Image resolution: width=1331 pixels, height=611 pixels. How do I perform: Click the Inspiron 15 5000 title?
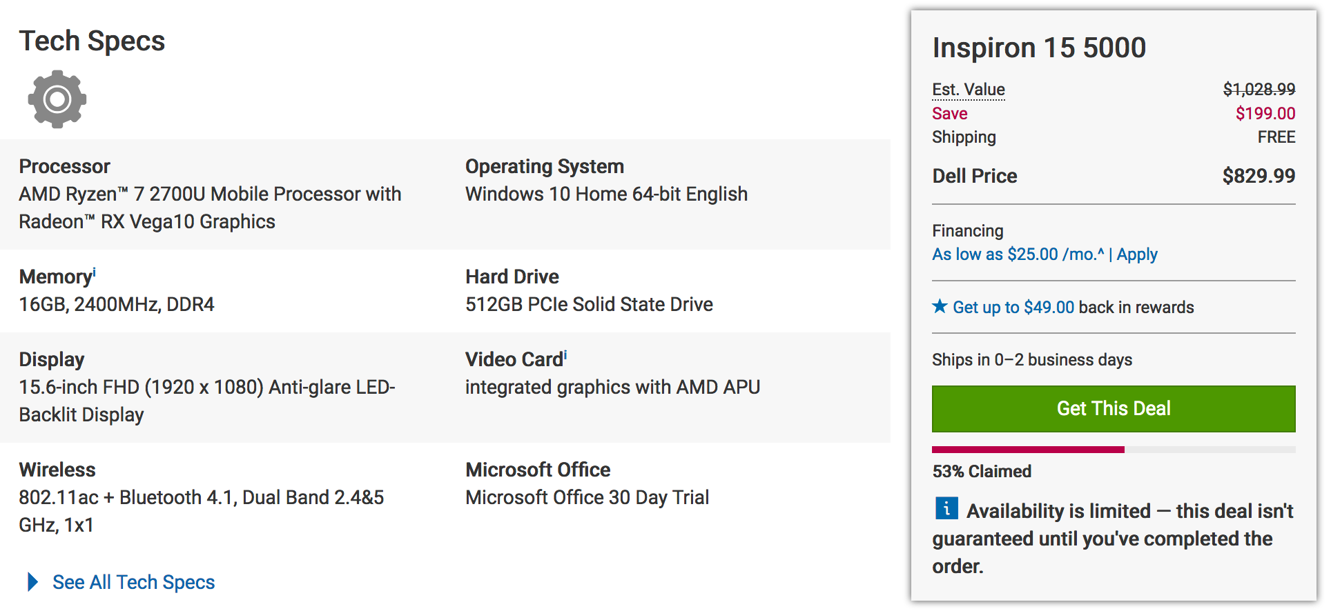1039,48
